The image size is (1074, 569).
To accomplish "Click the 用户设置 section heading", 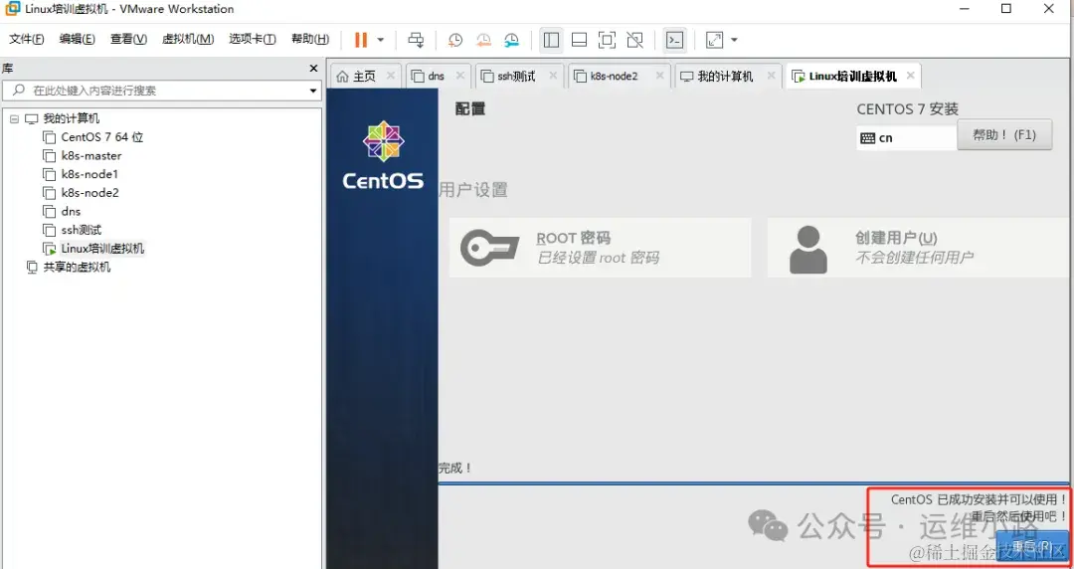I will [473, 190].
